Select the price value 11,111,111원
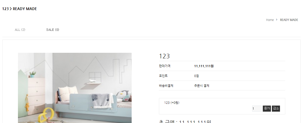This screenshot has width=306, height=123. (204, 66)
